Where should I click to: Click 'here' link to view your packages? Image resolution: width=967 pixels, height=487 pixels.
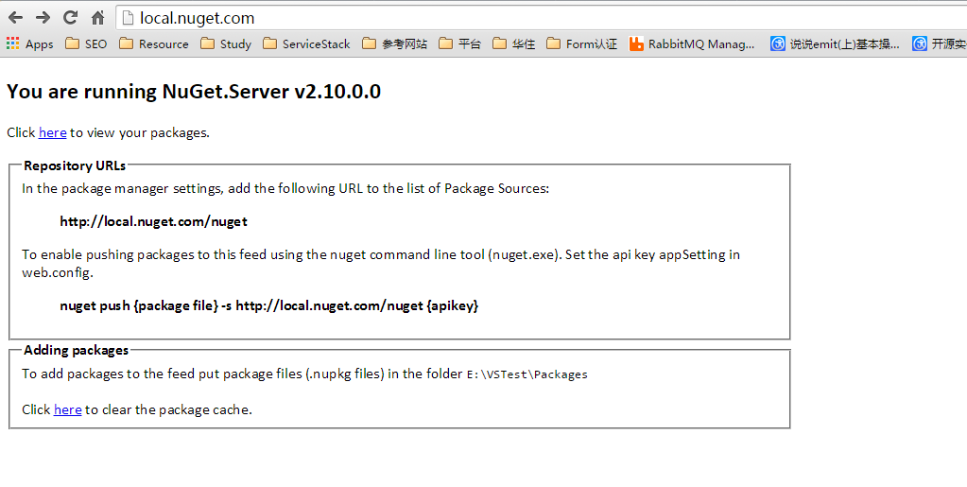[x=52, y=132]
